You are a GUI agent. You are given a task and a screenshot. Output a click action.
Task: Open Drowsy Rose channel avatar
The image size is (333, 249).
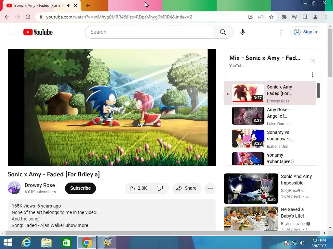pyautogui.click(x=14, y=188)
